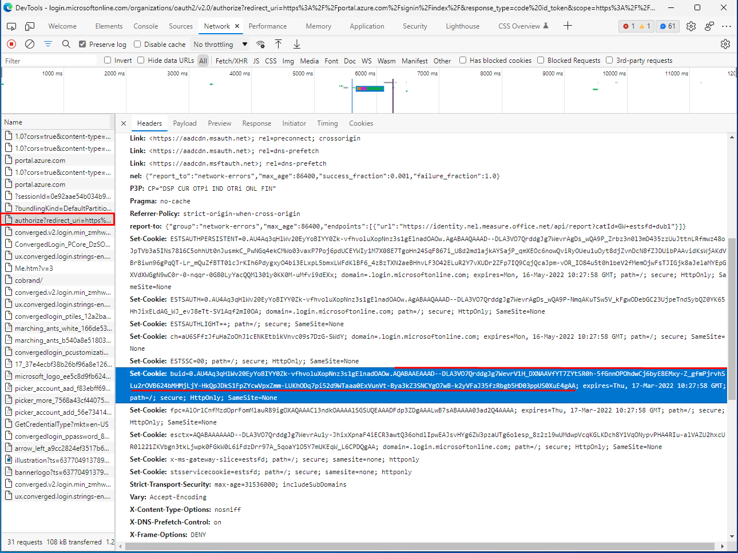Toggle the filter funnel icon
The height and width of the screenshot is (553, 738).
click(48, 44)
